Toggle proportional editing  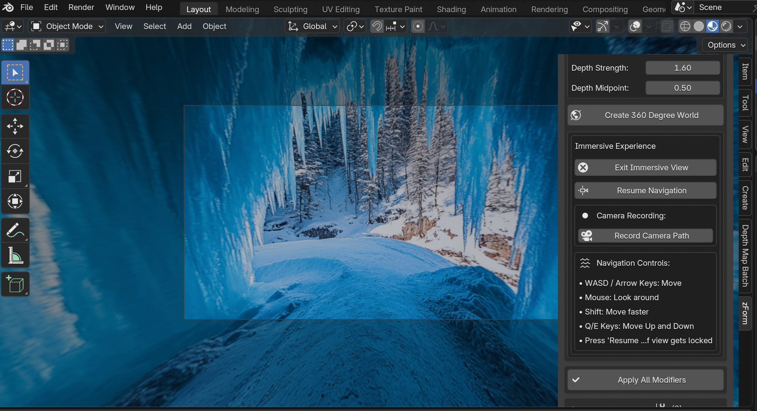coord(418,26)
